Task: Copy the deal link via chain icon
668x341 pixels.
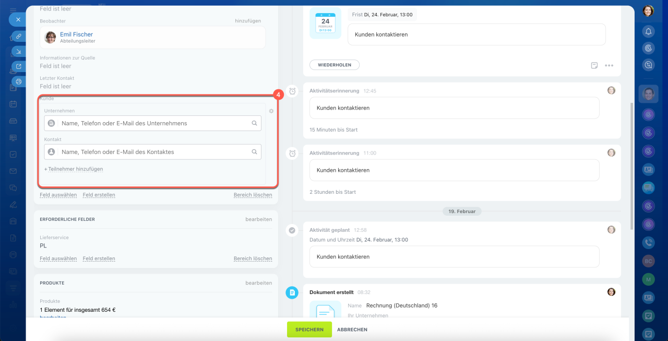Action: (18, 36)
